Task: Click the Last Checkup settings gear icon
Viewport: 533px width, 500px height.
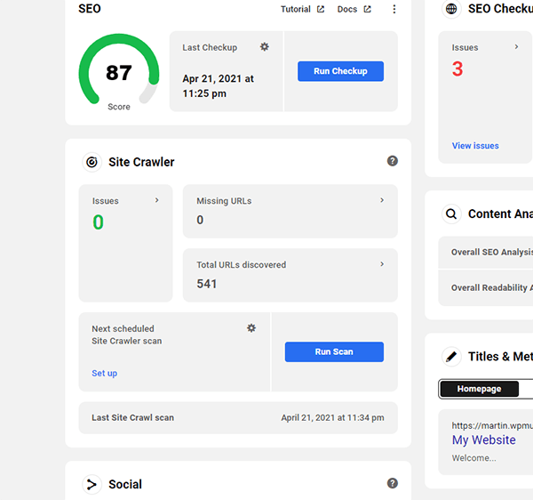Action: coord(264,47)
